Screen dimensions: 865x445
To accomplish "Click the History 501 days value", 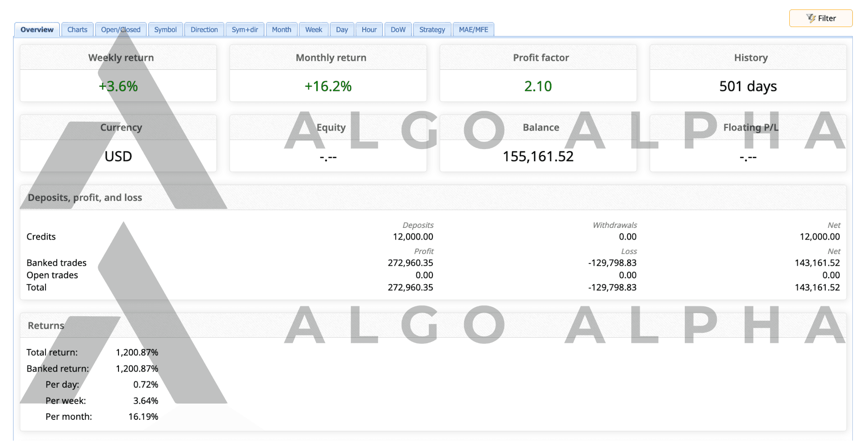I will [748, 86].
